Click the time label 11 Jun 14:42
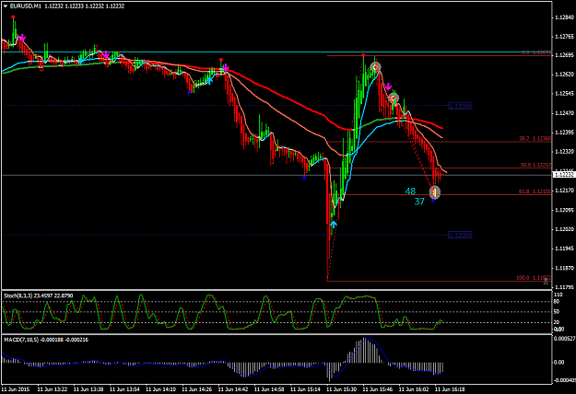Screen dimensions: 576x394 click(233, 388)
